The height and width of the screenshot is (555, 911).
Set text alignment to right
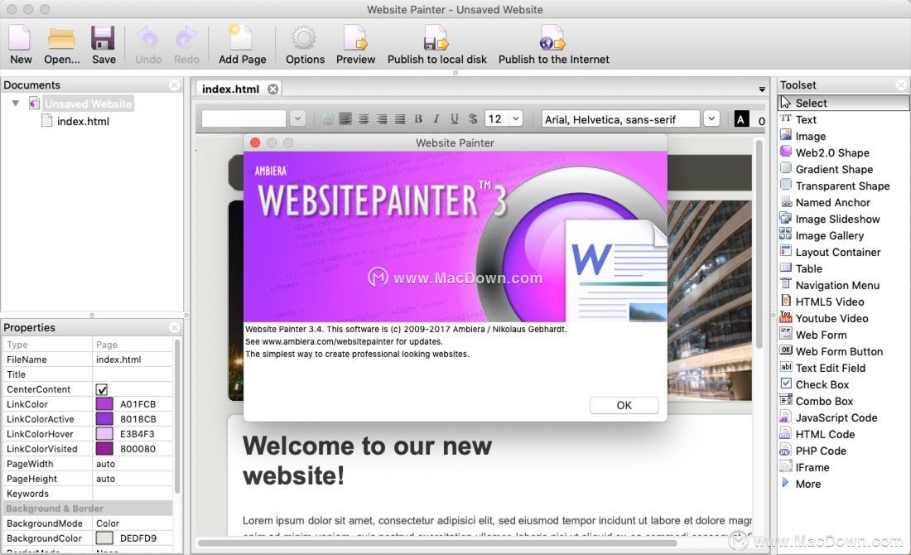[382, 118]
